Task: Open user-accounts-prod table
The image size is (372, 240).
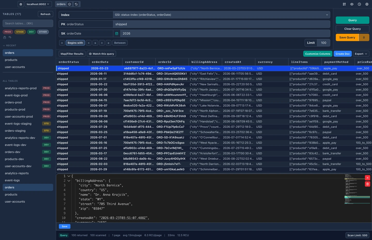Action: pos(28,117)
